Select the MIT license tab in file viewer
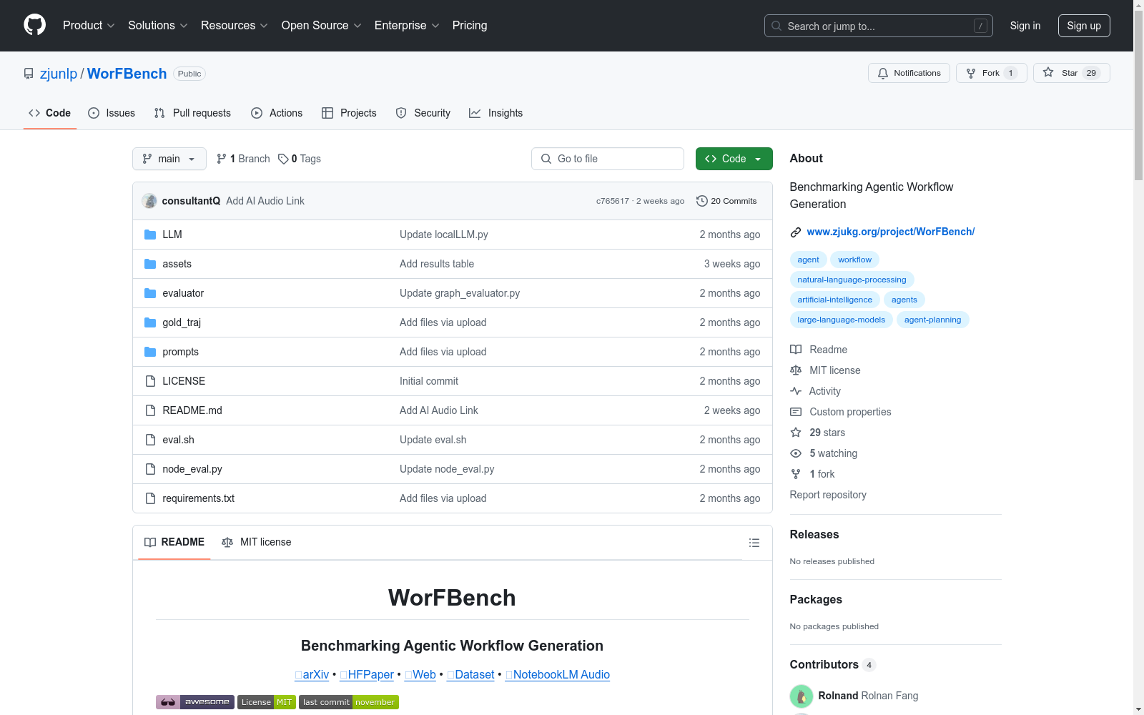The height and width of the screenshot is (715, 1144). [x=257, y=542]
